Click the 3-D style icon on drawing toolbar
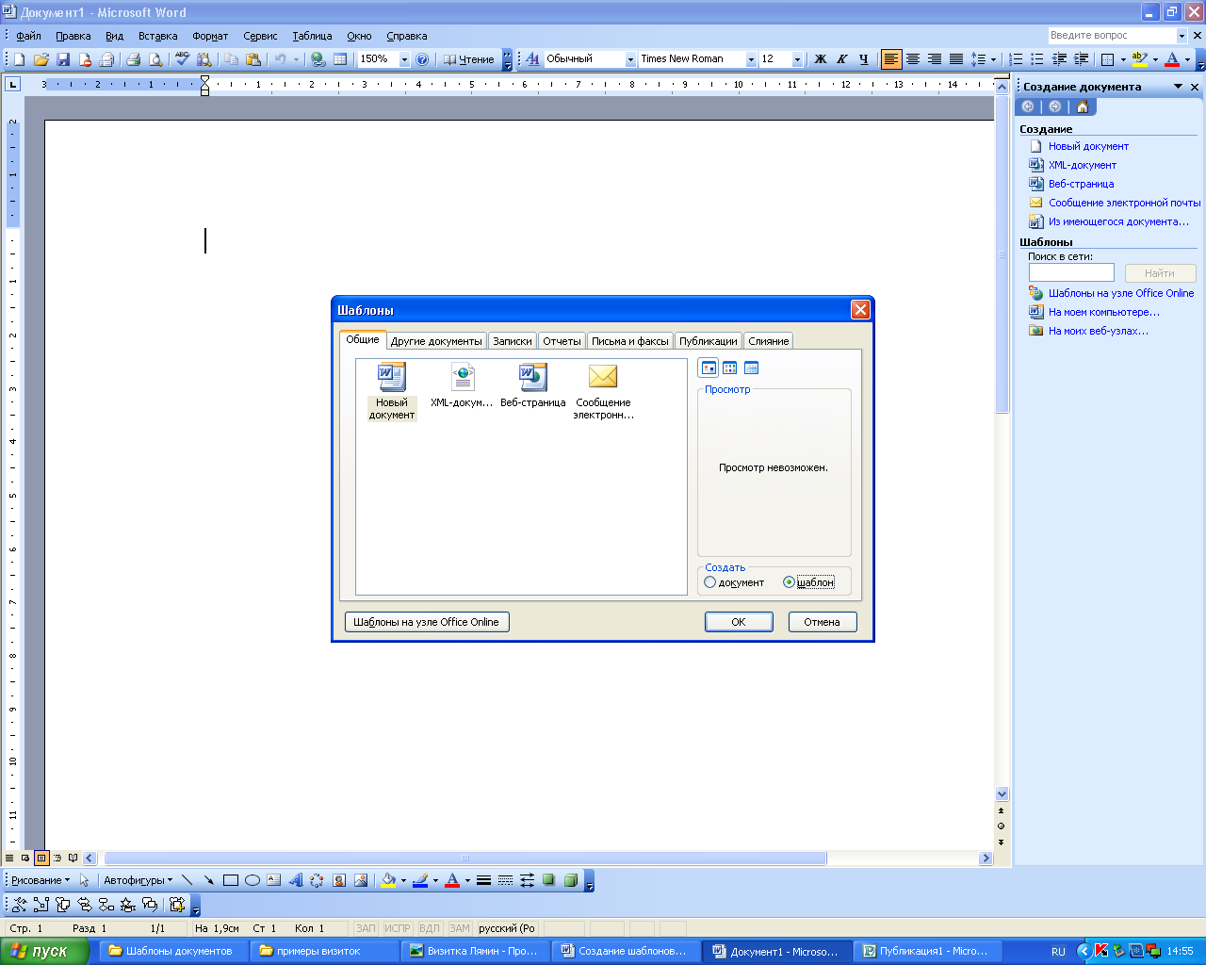The width and height of the screenshot is (1206, 965). pyautogui.click(x=571, y=880)
